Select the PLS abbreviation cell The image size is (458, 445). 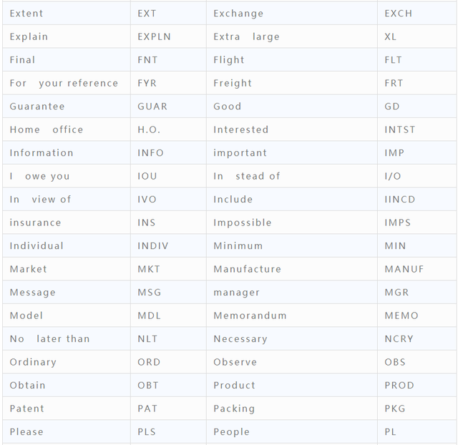pyautogui.click(x=147, y=432)
